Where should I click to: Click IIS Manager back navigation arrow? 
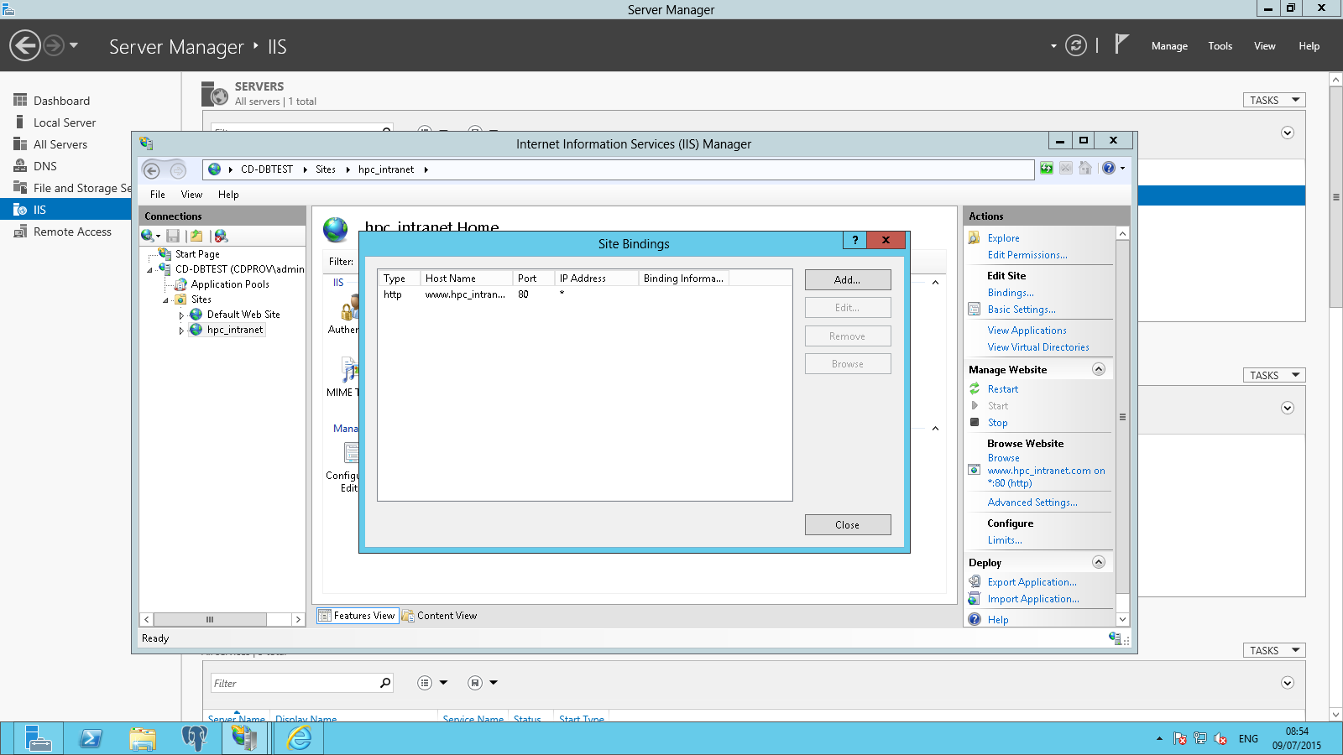pyautogui.click(x=152, y=170)
